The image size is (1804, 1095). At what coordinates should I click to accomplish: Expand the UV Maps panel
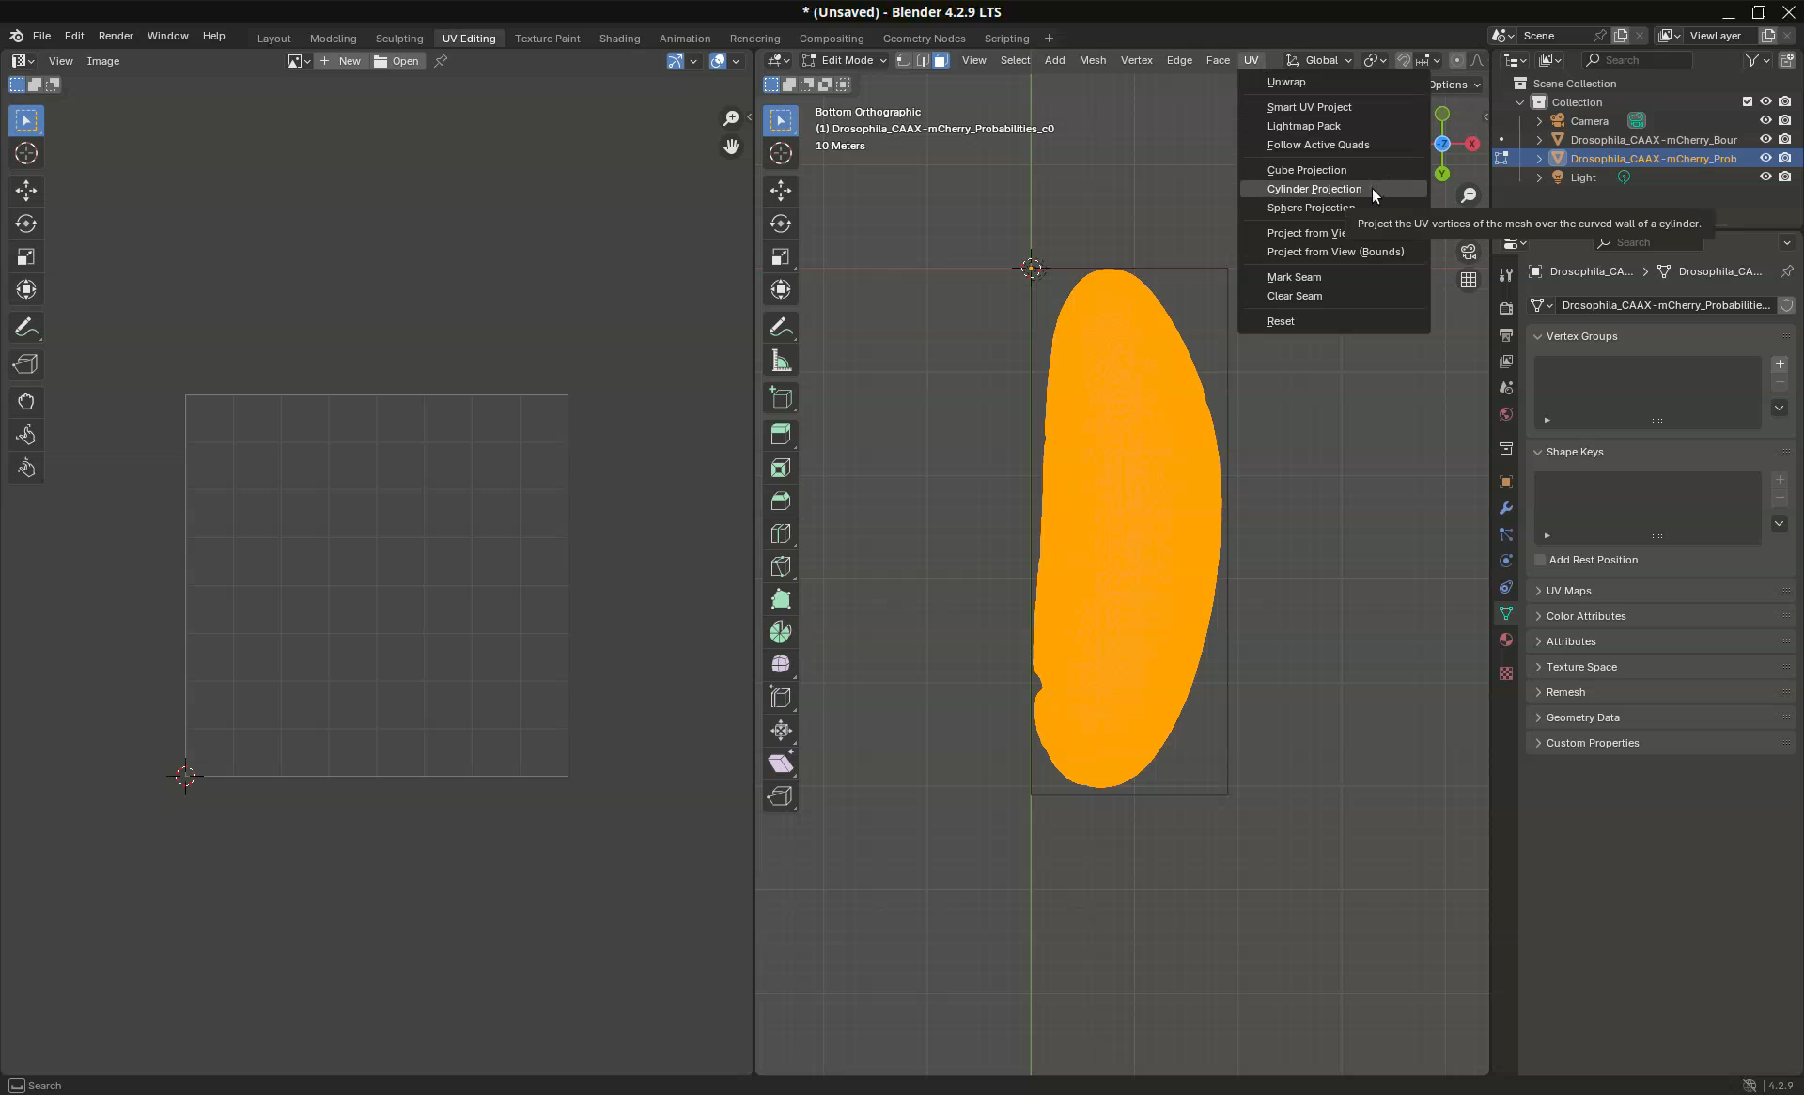pos(1568,591)
